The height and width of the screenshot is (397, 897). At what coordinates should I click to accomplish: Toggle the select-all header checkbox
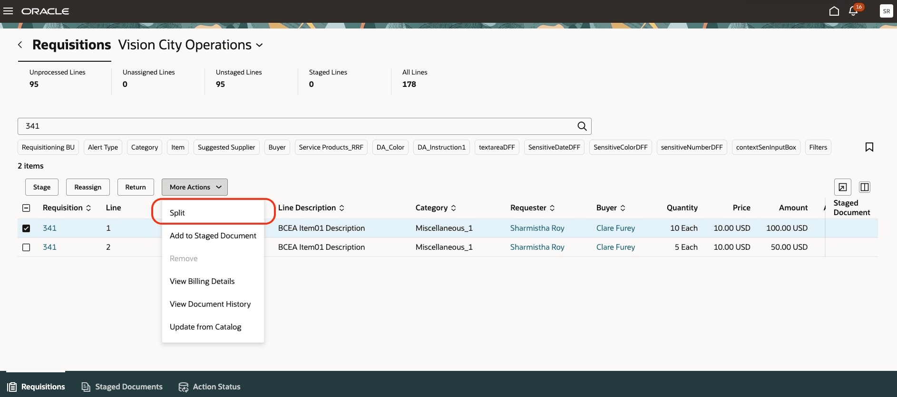[x=26, y=208]
